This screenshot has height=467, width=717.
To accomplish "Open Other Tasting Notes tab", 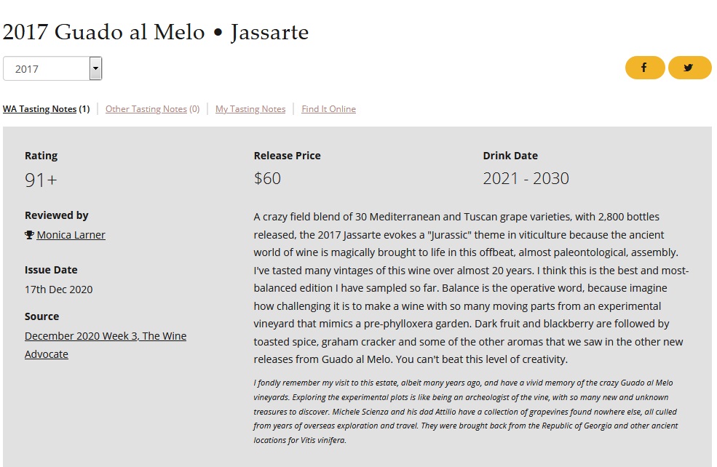I will click(x=152, y=109).
